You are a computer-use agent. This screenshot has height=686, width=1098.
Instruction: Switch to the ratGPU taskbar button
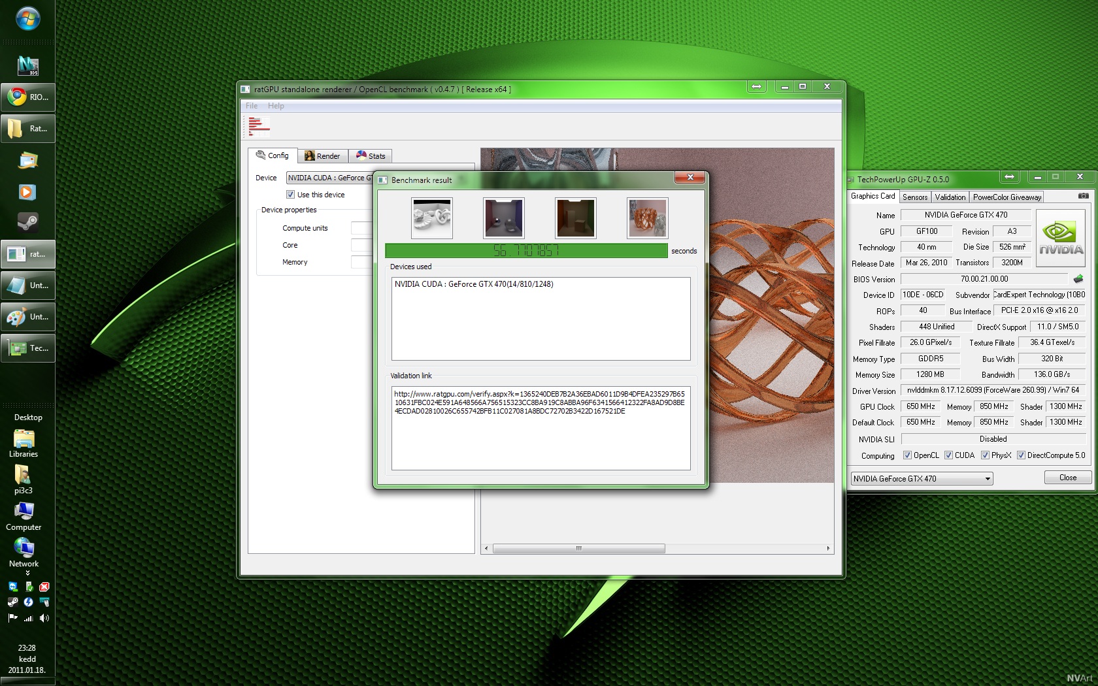[27, 254]
